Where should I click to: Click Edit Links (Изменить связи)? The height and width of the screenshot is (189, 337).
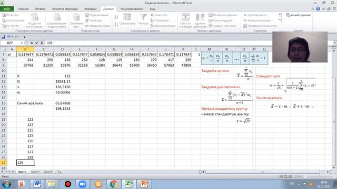click(97, 26)
